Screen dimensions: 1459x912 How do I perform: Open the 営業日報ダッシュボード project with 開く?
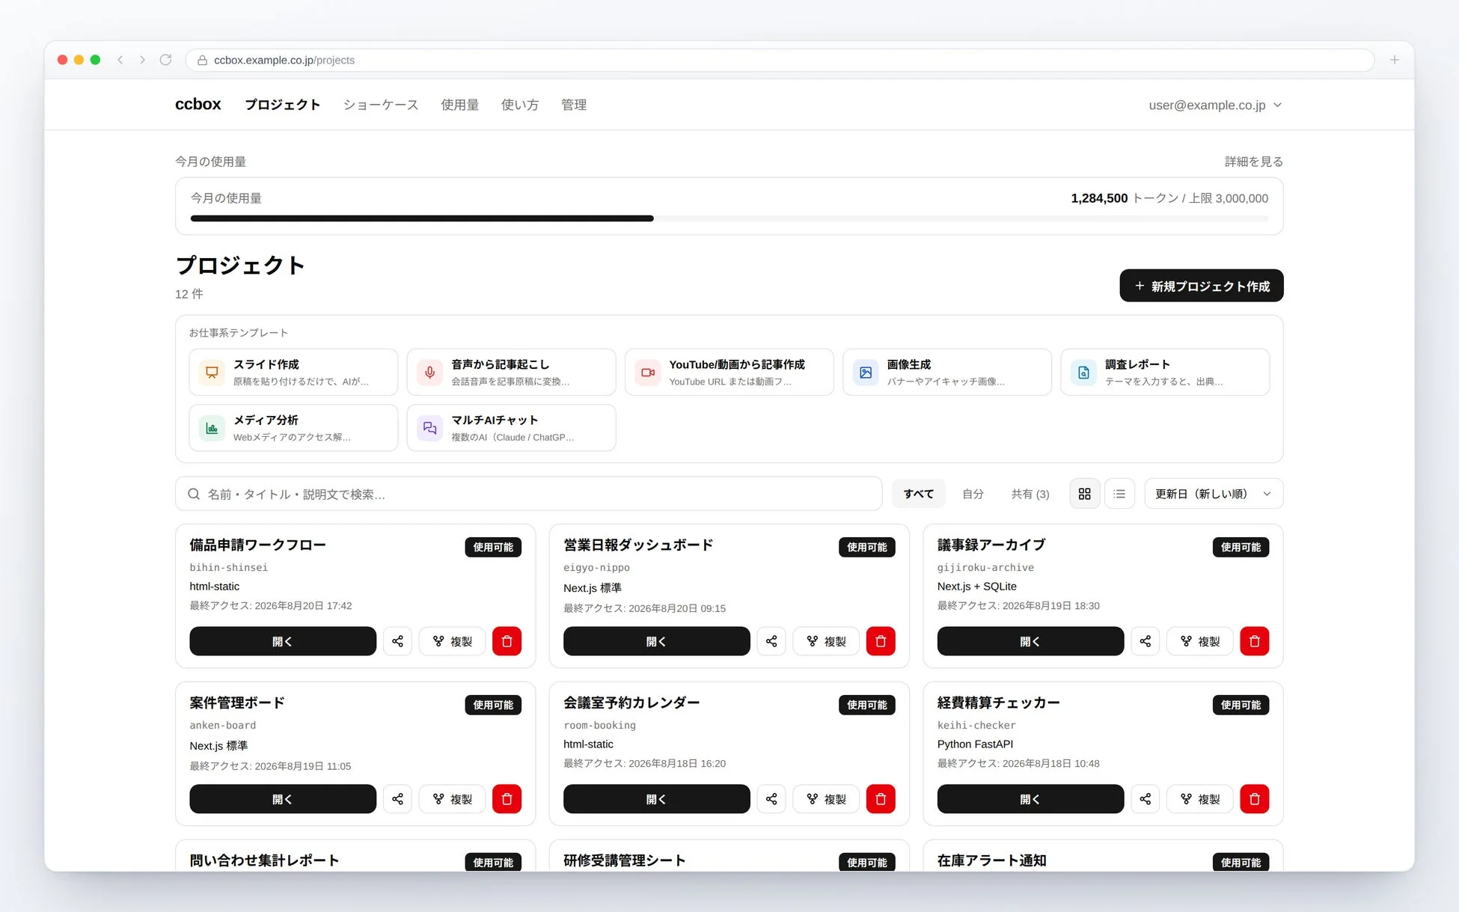coord(656,641)
